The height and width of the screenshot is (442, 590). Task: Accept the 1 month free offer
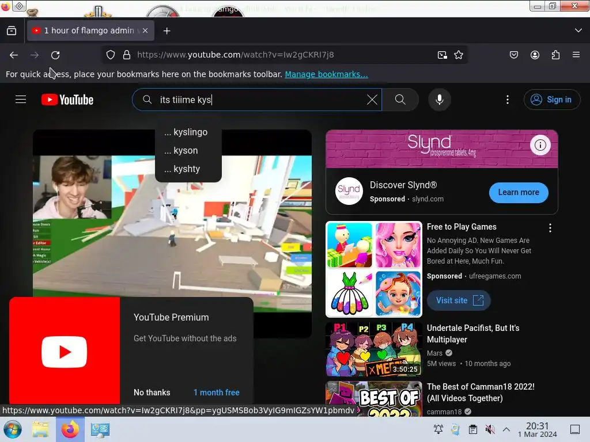pos(217,393)
